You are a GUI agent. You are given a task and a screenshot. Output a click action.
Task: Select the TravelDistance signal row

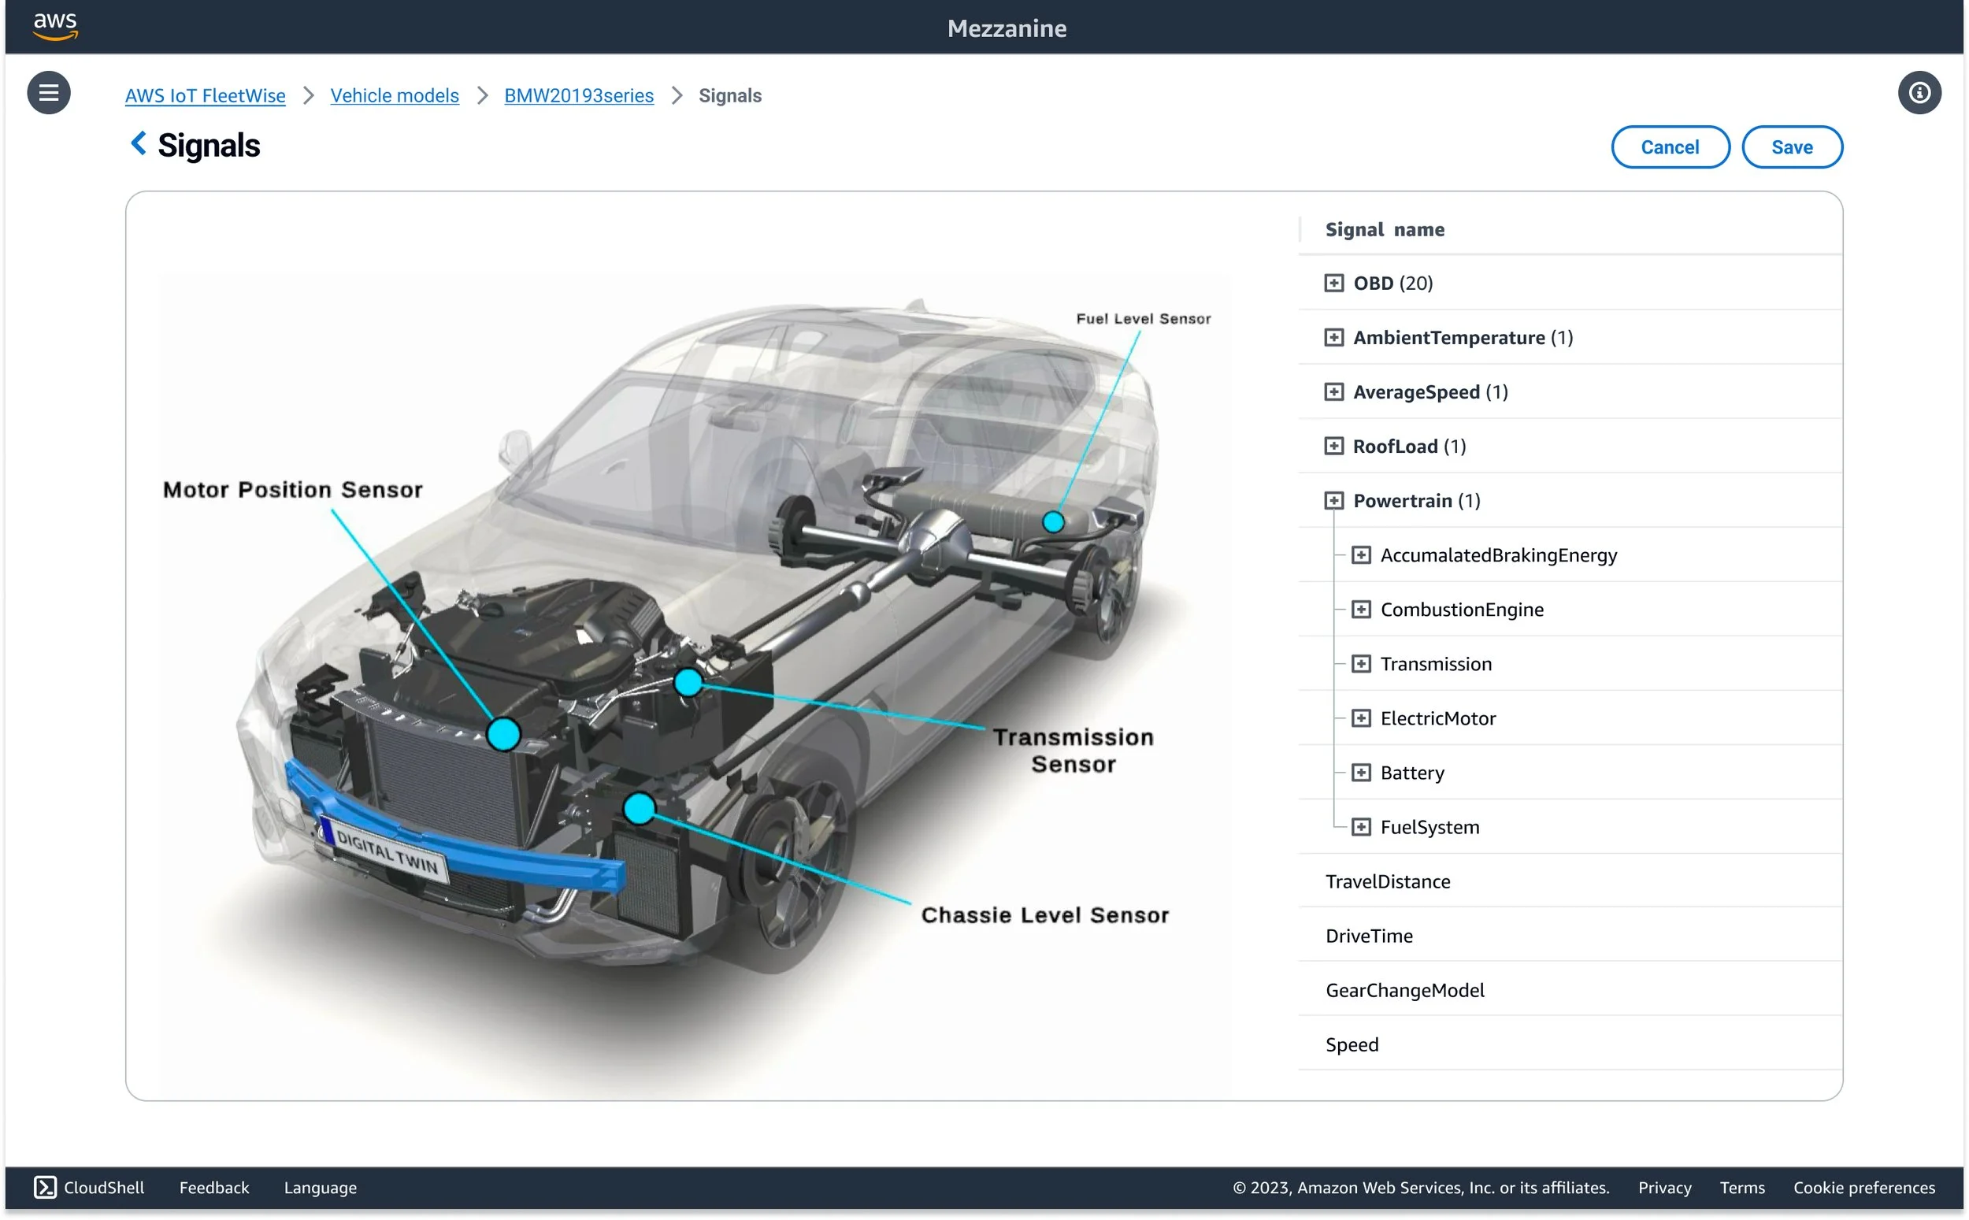[x=1388, y=881]
